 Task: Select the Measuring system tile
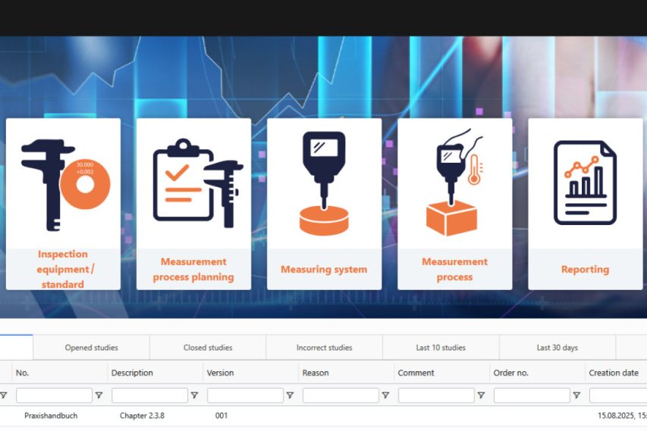(x=324, y=203)
